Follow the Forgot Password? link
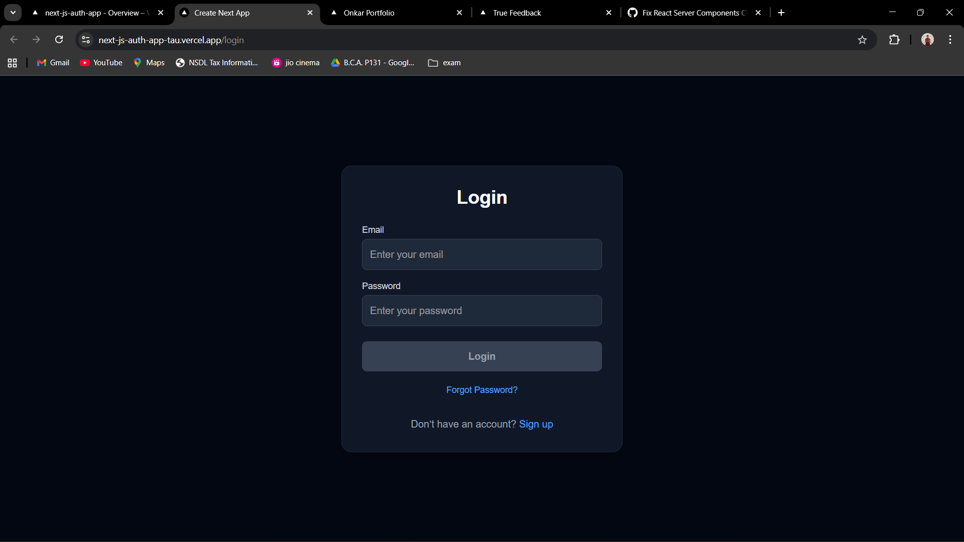 coord(481,390)
